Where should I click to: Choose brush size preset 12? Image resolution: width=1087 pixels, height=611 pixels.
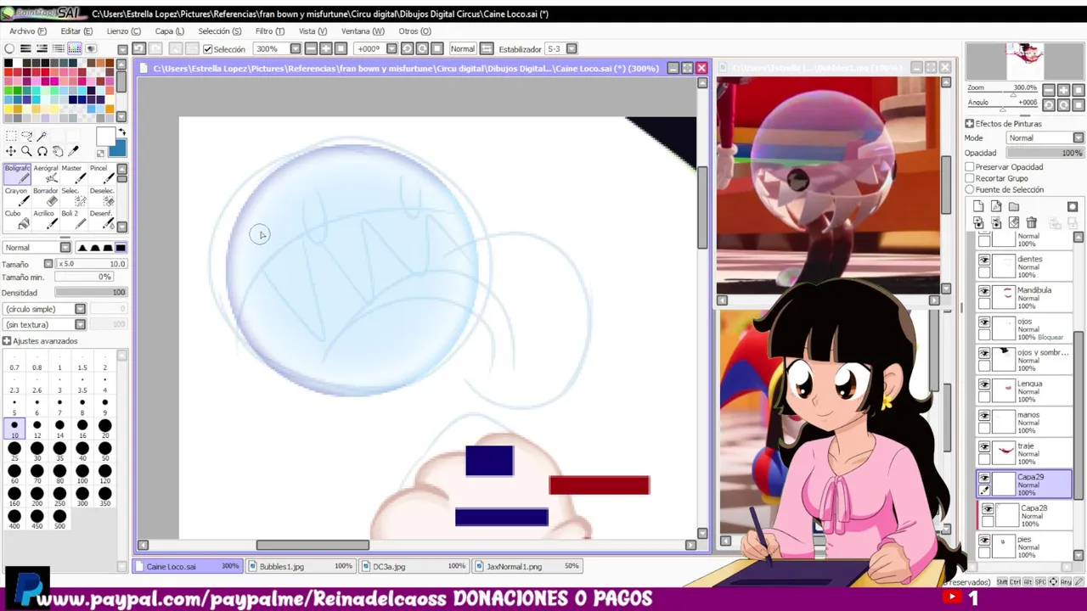coord(37,428)
